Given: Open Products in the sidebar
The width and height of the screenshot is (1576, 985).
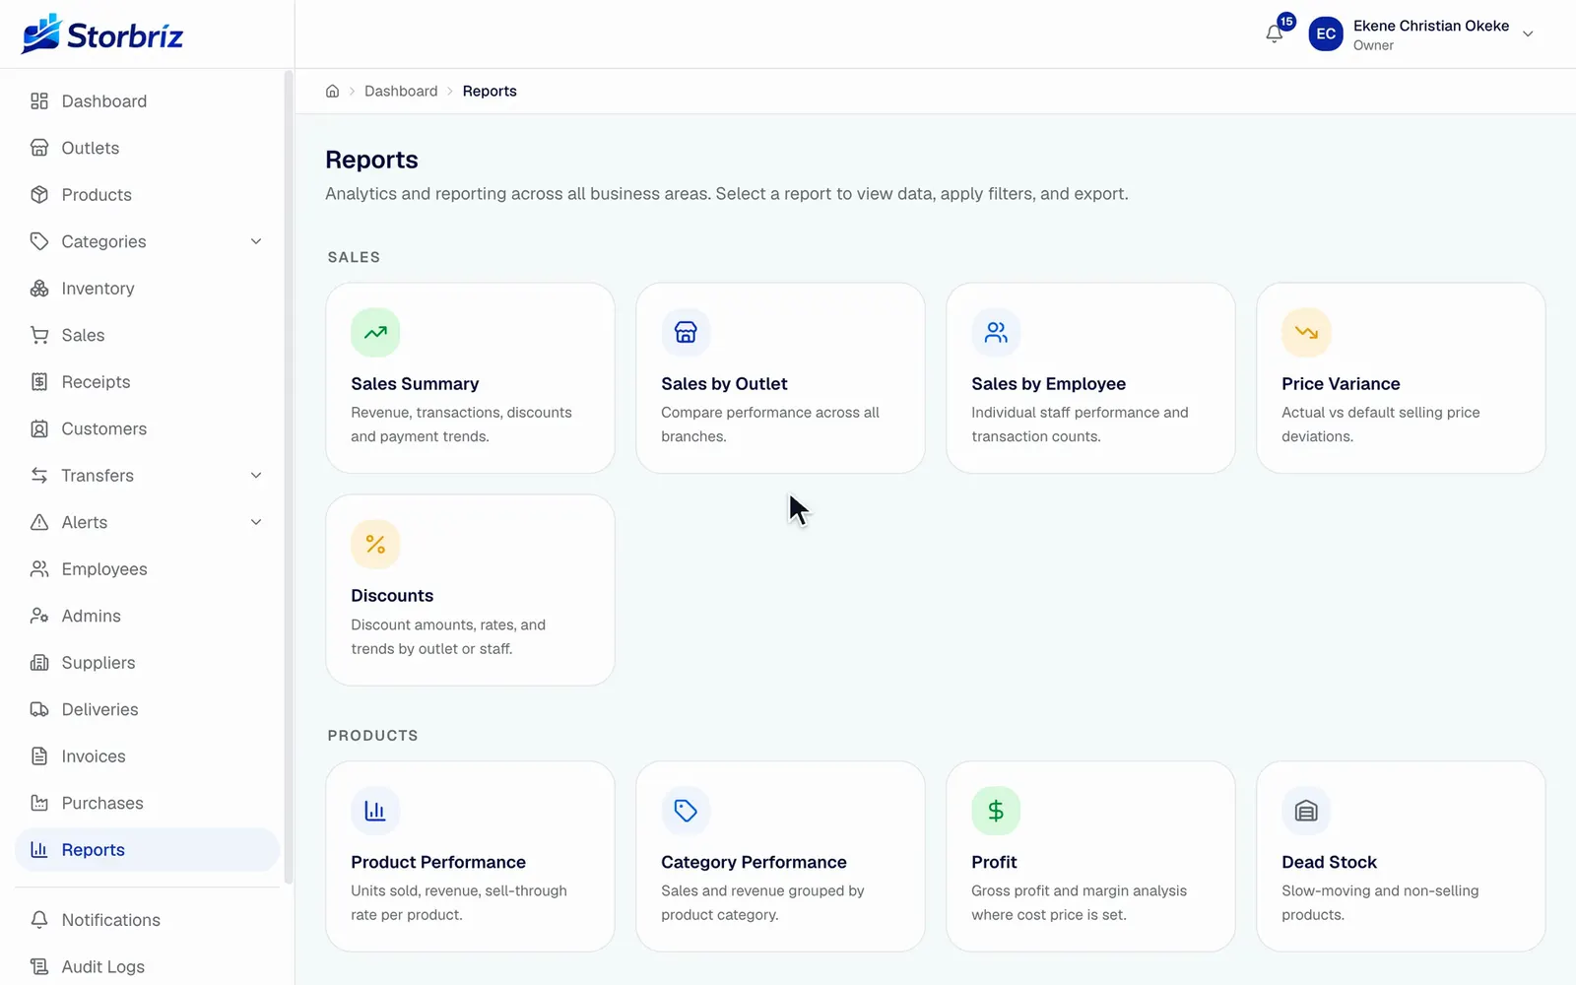Looking at the screenshot, I should (x=148, y=195).
